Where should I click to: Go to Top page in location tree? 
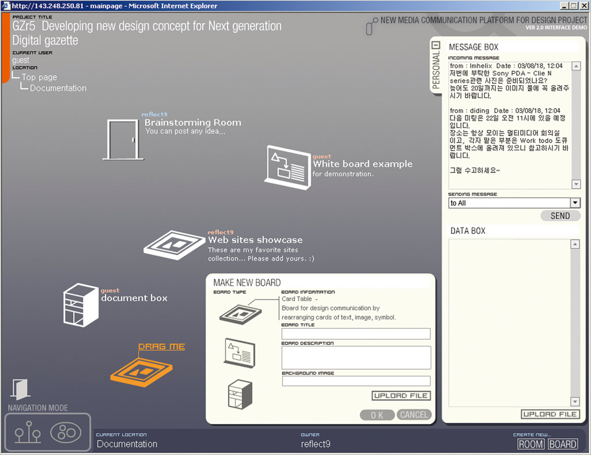[x=39, y=77]
